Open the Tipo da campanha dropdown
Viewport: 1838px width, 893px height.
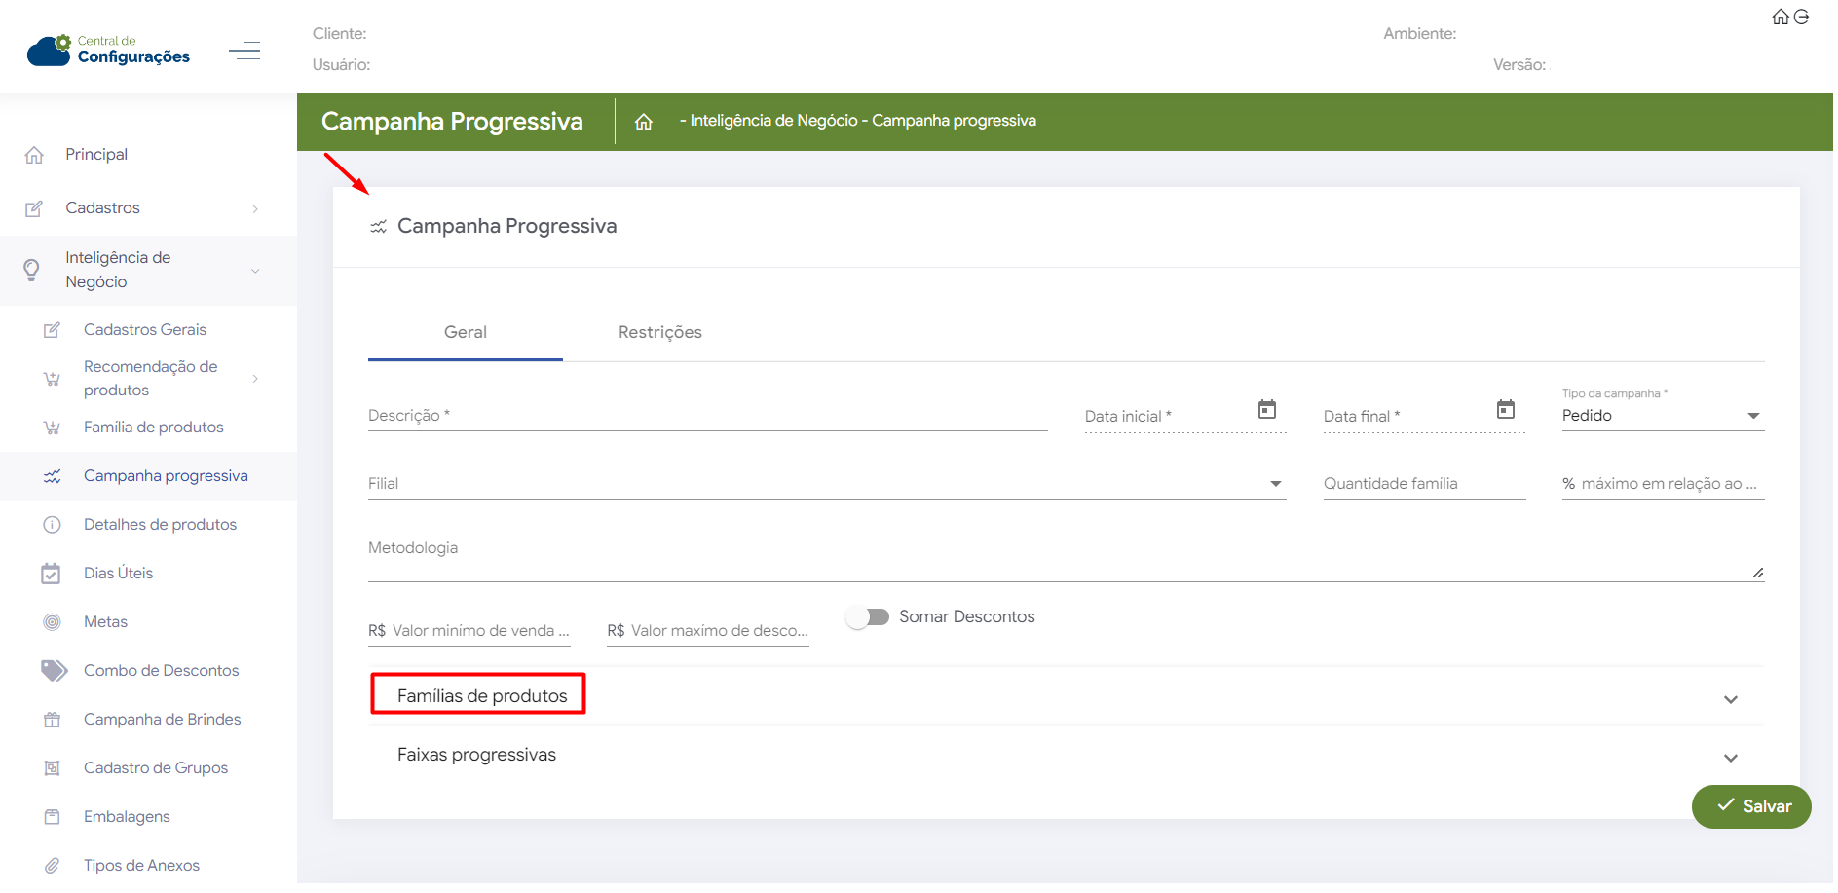tap(1662, 416)
